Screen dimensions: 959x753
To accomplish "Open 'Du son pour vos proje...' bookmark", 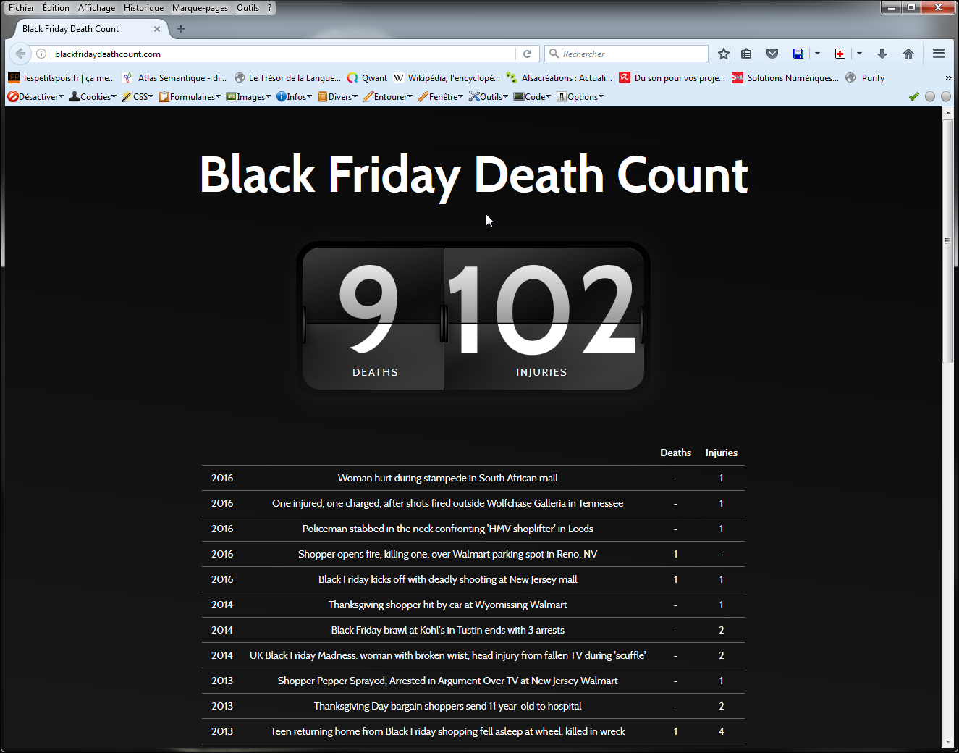I will pos(672,77).
